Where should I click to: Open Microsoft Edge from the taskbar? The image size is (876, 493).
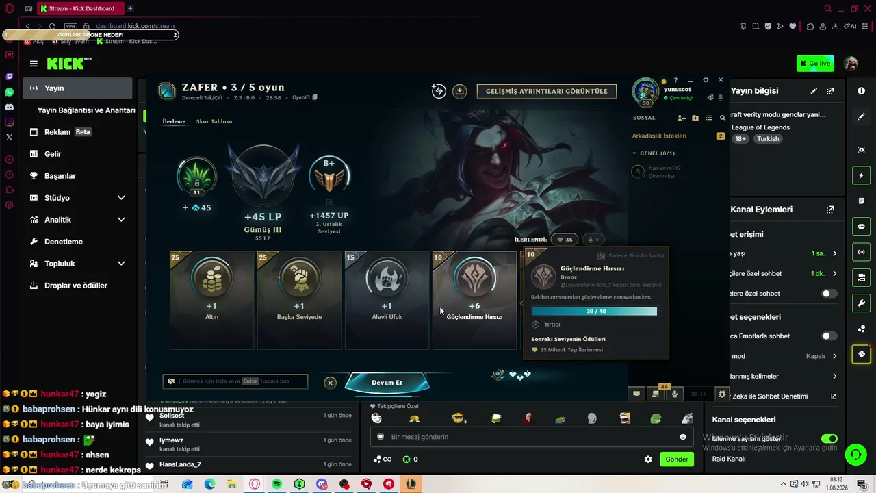pos(209,484)
